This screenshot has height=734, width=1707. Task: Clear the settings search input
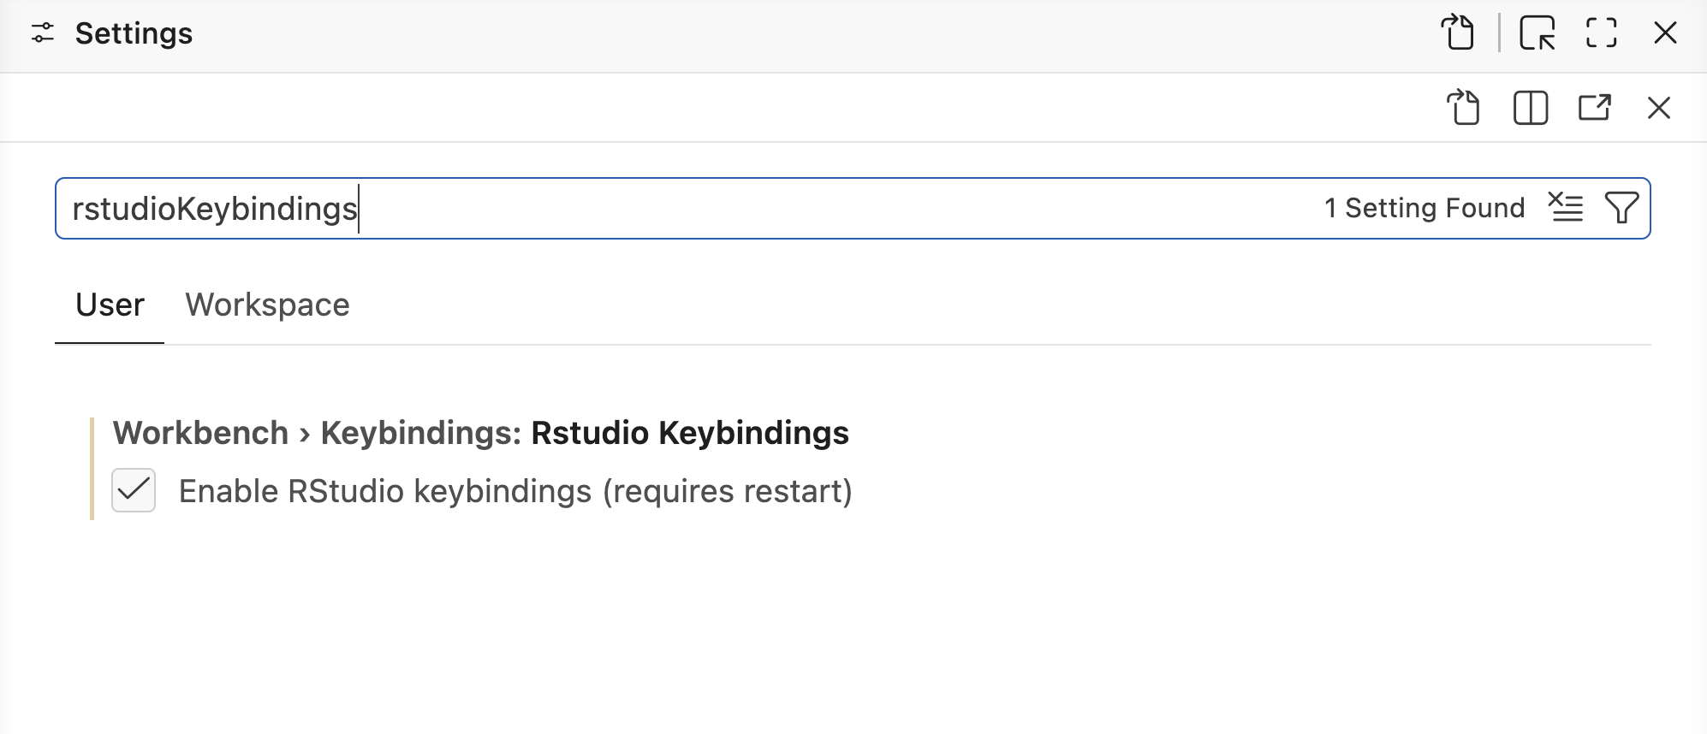(1566, 208)
